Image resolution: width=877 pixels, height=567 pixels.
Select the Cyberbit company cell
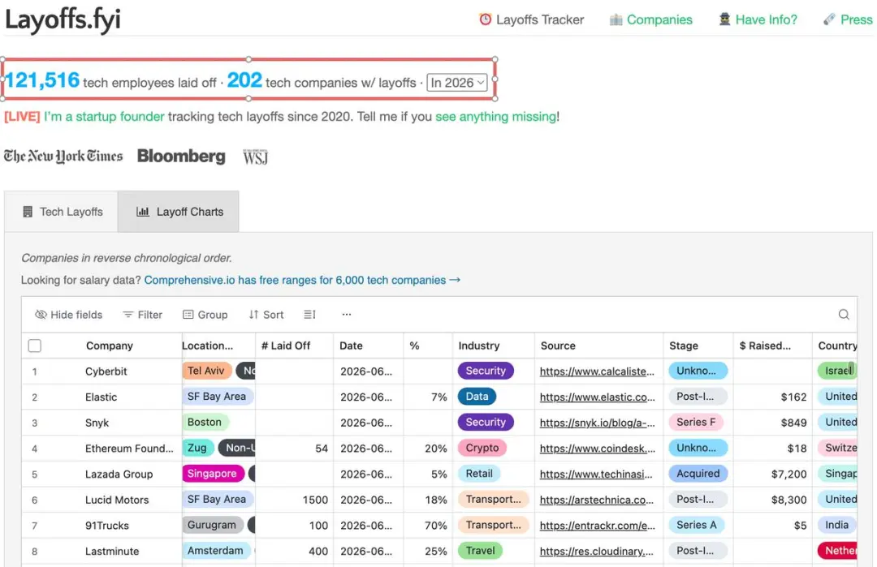(x=106, y=372)
